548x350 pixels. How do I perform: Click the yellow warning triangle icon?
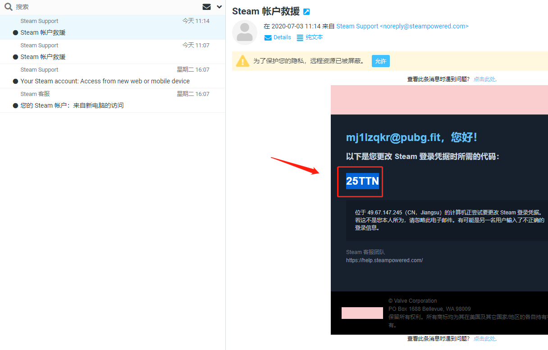pos(242,61)
